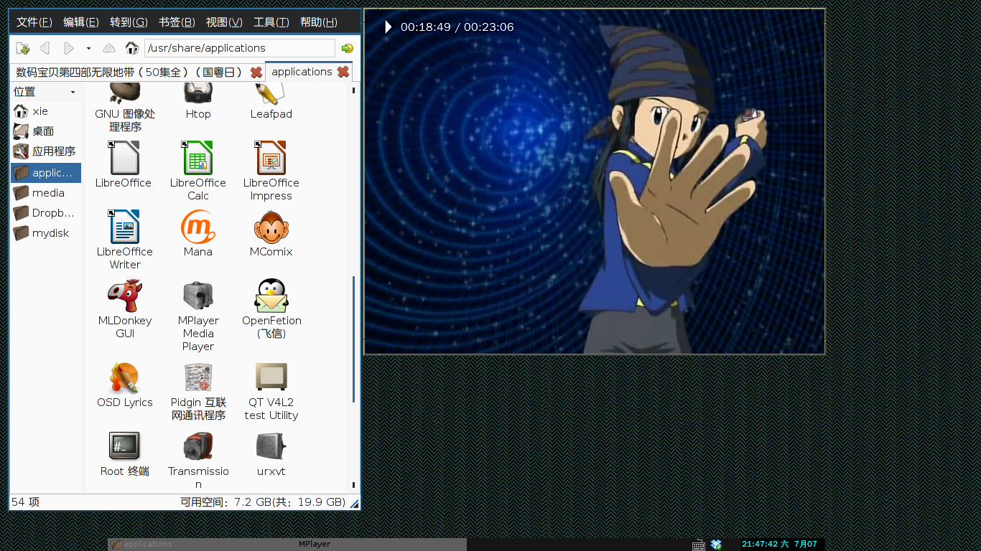
Task: Select the media bookmark in the sidebar
Action: [x=46, y=193]
